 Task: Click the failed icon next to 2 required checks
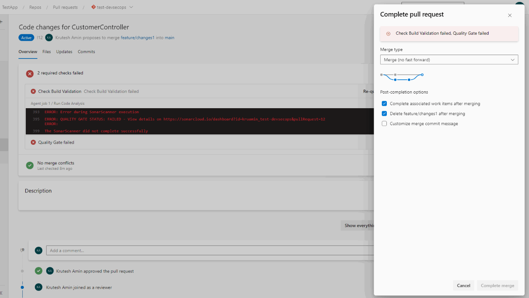(30, 74)
